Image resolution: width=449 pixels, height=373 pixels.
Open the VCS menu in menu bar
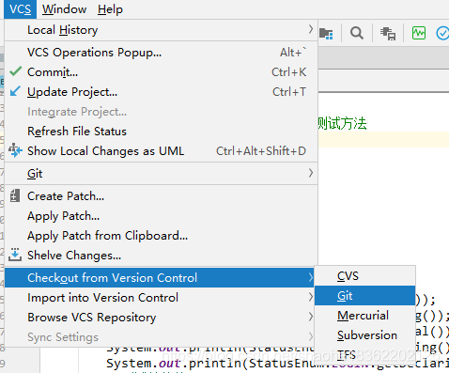pos(20,9)
